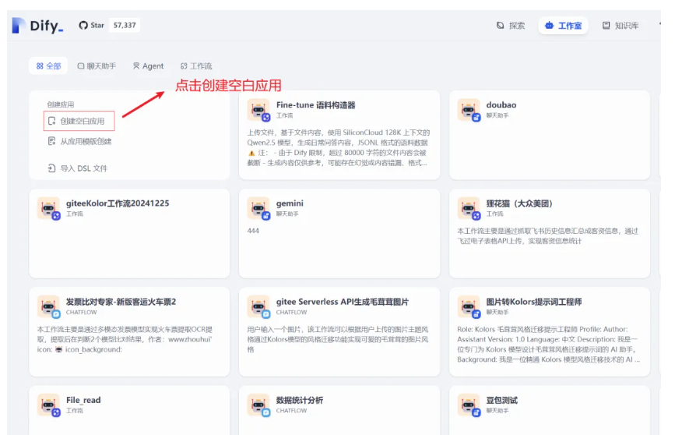The image size is (675, 435).
Task: Click the blank app document icon
Action: [x=51, y=121]
